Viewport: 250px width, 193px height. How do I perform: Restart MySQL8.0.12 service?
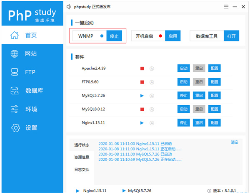[199, 109]
